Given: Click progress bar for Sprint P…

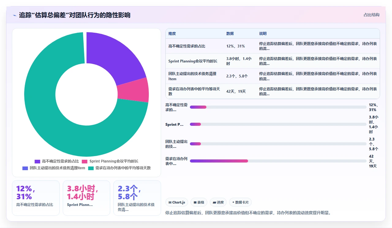Looking at the screenshot, I should pos(278,124).
